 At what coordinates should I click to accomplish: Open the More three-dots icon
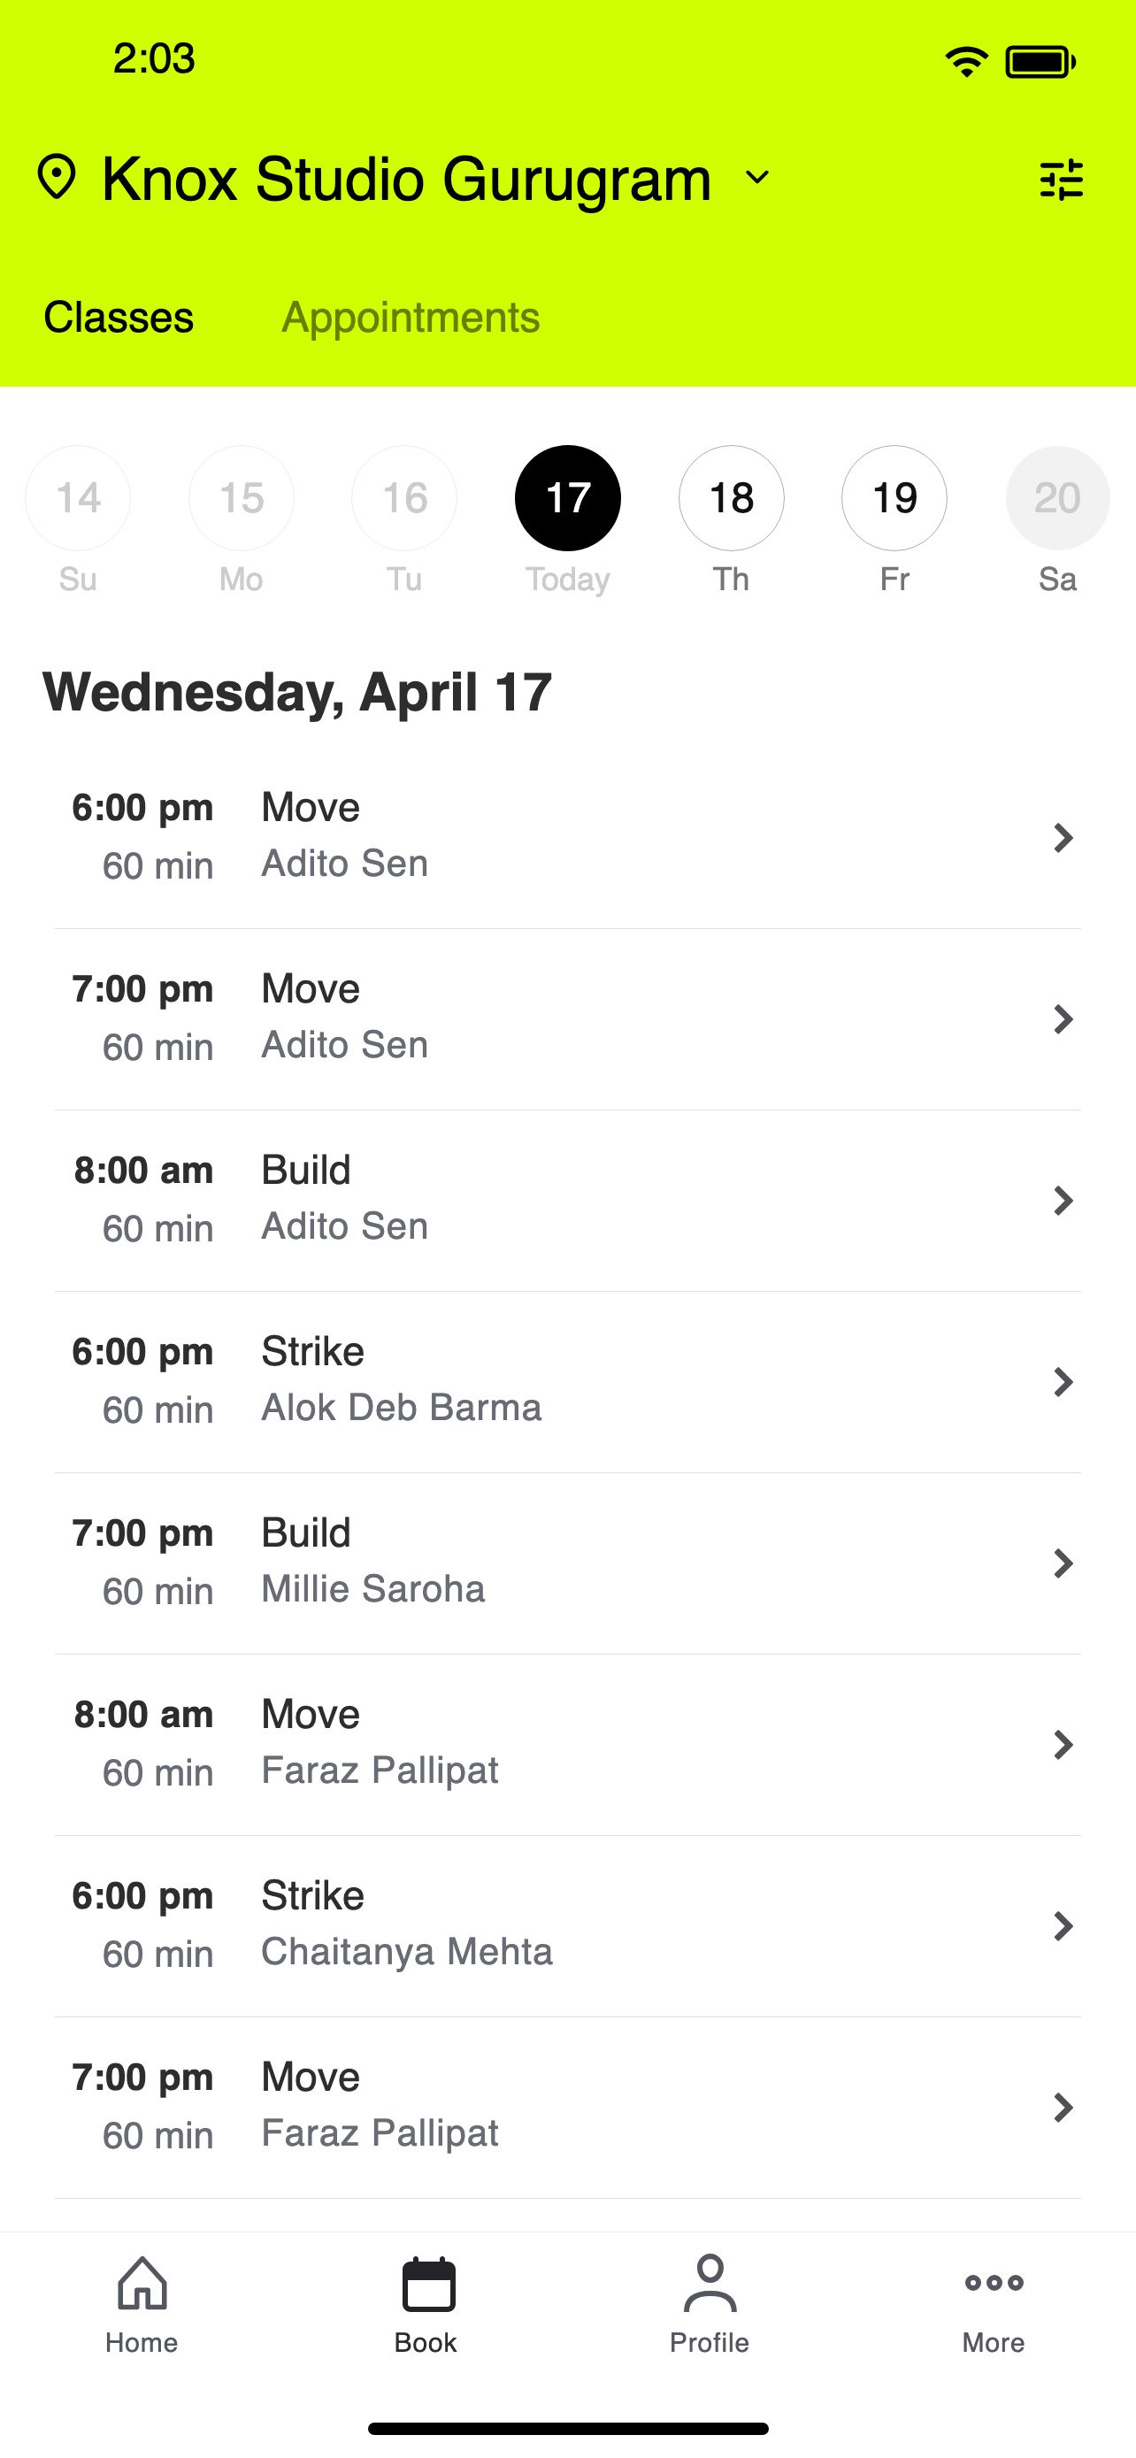[x=994, y=2283]
